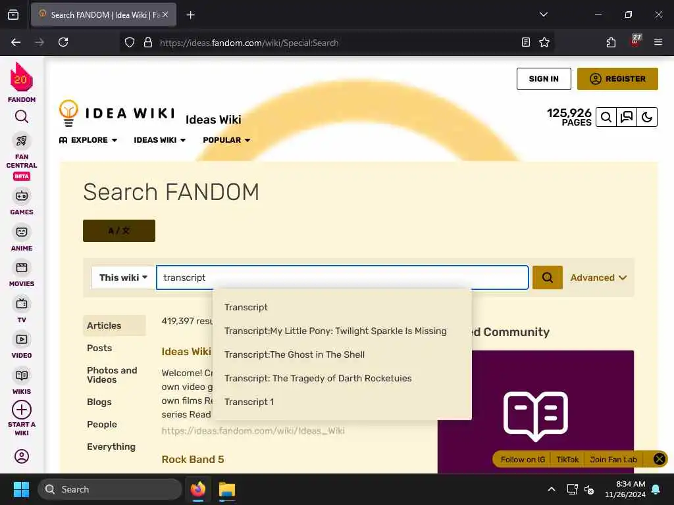This screenshot has height=505, width=674.
Task: Open the This wiki scope dropdown
Action: [x=123, y=277]
